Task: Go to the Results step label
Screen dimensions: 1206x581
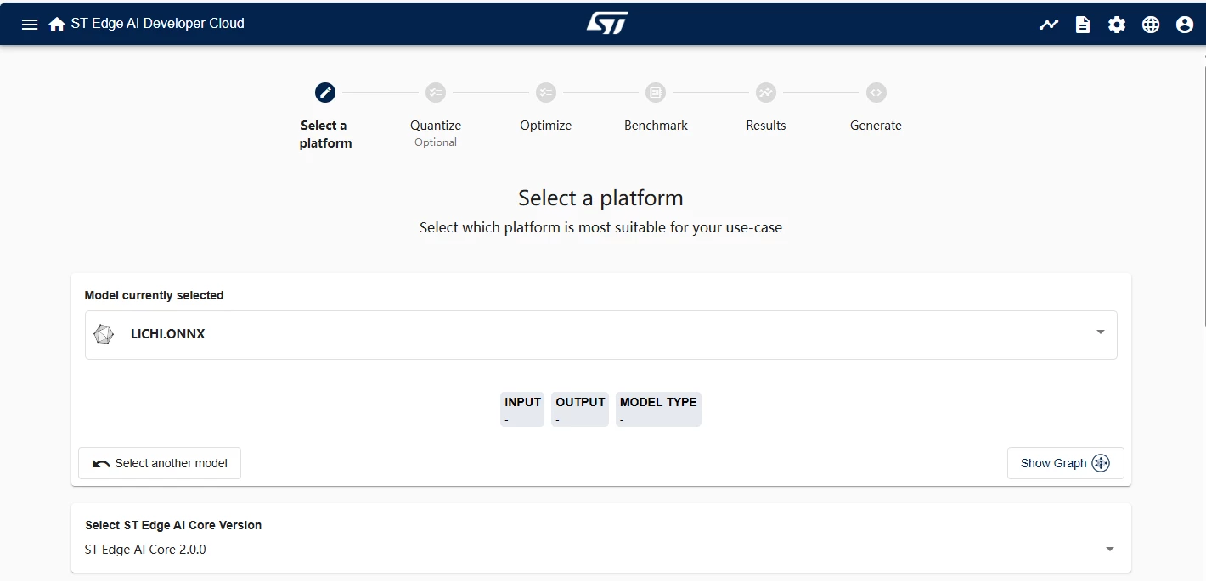Action: pos(766,126)
